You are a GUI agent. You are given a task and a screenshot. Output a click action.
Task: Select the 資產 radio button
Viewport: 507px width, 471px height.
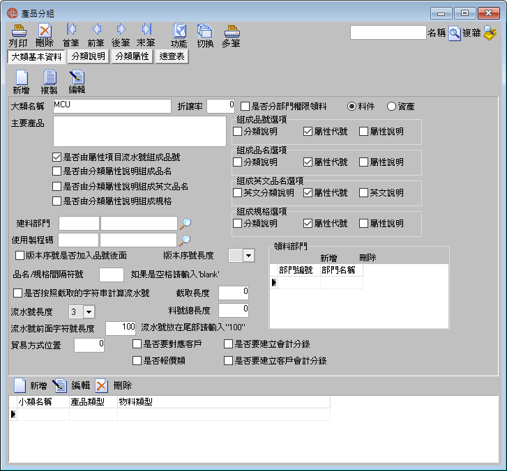click(x=391, y=107)
